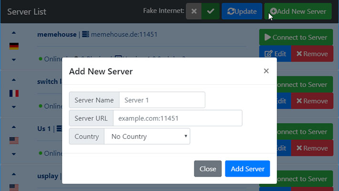Image resolution: width=339 pixels, height=191 pixels.
Task: Connect to the usplay server
Action: click(x=305, y=179)
